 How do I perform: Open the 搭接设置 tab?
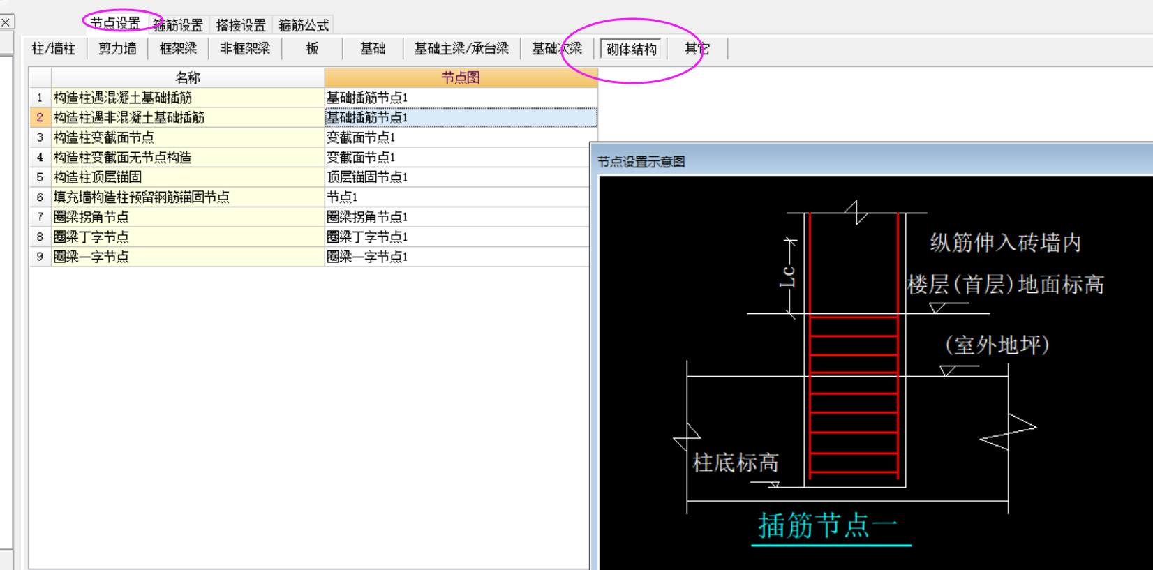(241, 25)
